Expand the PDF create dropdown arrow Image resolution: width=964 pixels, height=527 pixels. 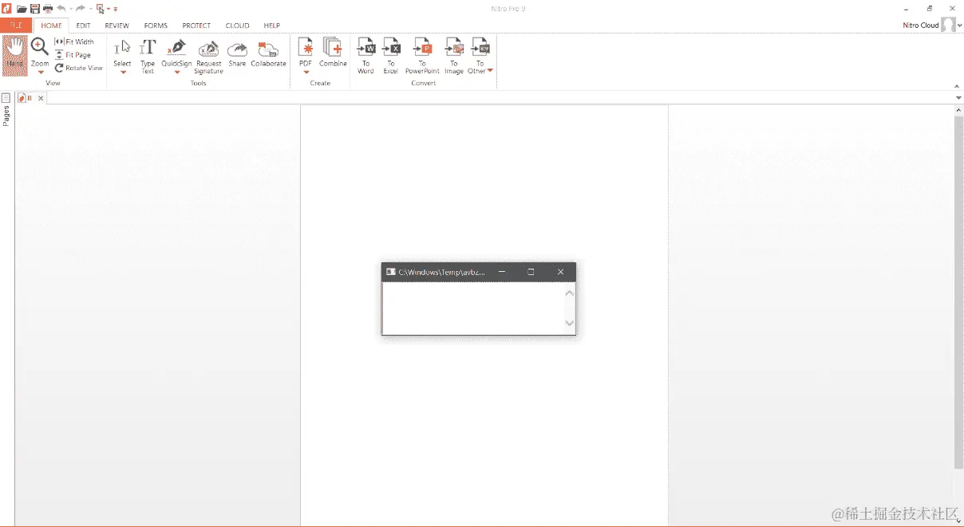306,72
